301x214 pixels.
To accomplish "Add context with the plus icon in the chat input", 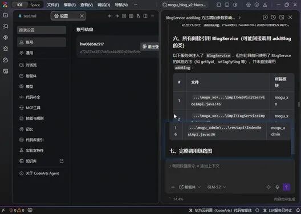I will tap(173, 187).
